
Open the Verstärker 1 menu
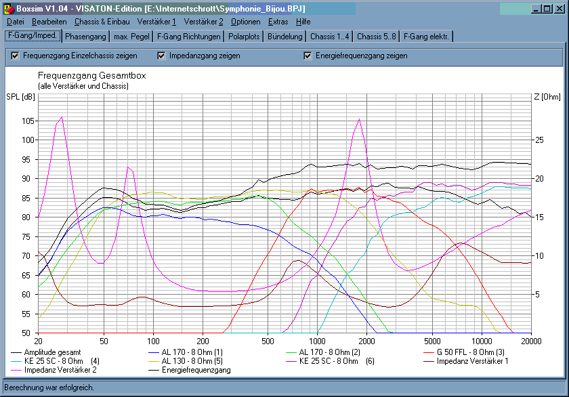(156, 22)
